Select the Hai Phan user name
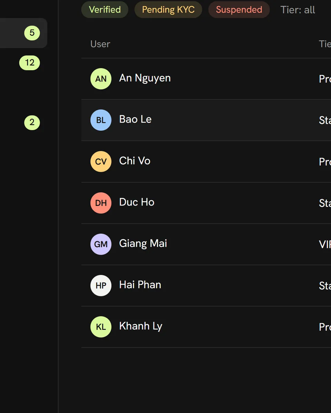Viewport: 331px width, 413px height. click(140, 285)
